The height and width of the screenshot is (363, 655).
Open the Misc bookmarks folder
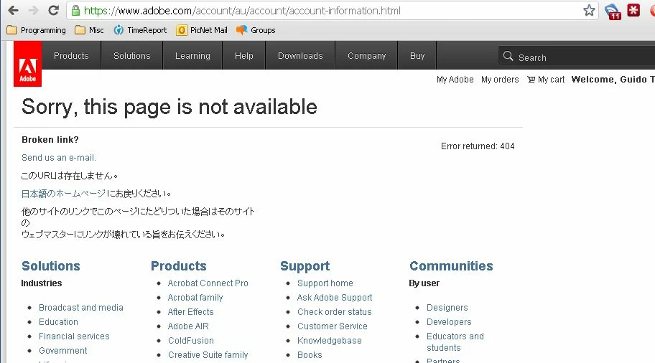(x=89, y=30)
